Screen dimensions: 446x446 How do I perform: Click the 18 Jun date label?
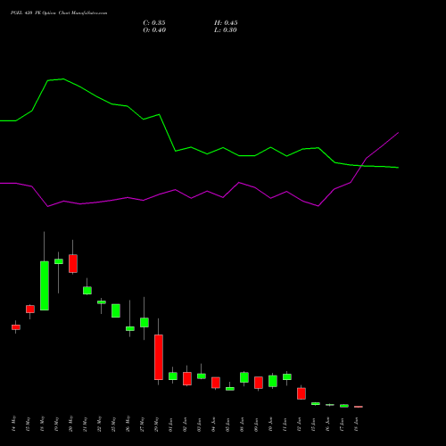coord(356,425)
